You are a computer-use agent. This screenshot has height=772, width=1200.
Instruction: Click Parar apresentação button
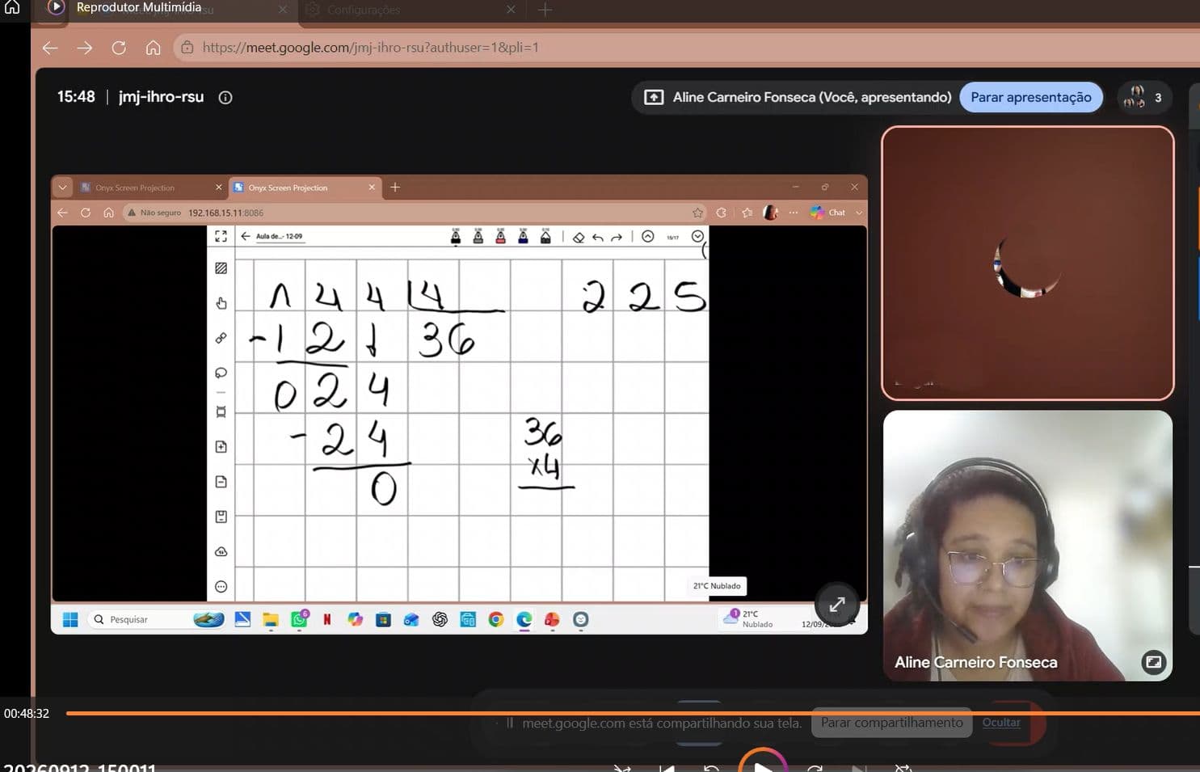coord(1031,97)
